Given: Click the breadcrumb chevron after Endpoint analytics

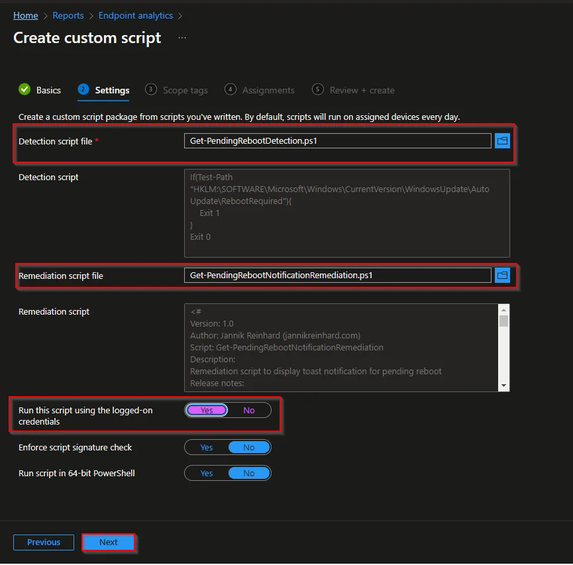Looking at the screenshot, I should pos(180,16).
